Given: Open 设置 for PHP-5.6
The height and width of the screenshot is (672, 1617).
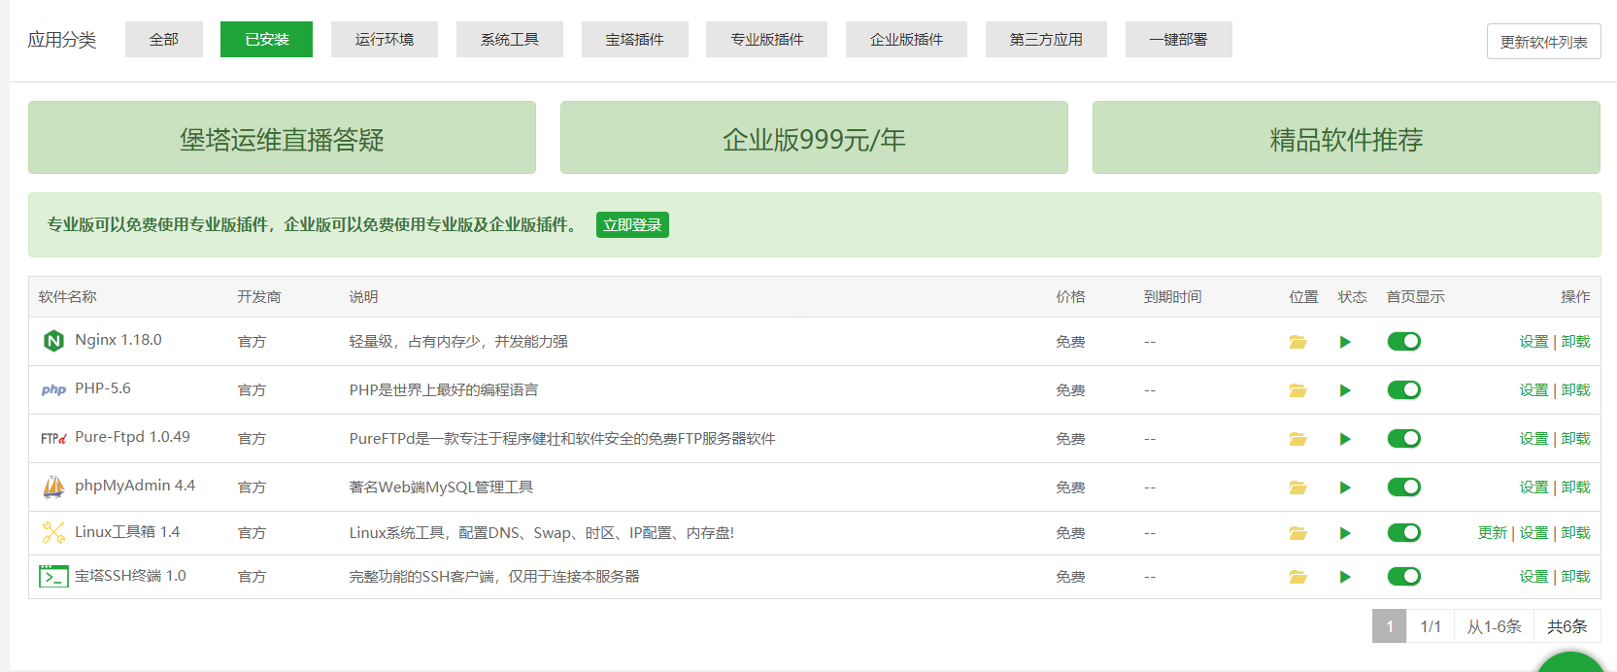Looking at the screenshot, I should (x=1534, y=390).
